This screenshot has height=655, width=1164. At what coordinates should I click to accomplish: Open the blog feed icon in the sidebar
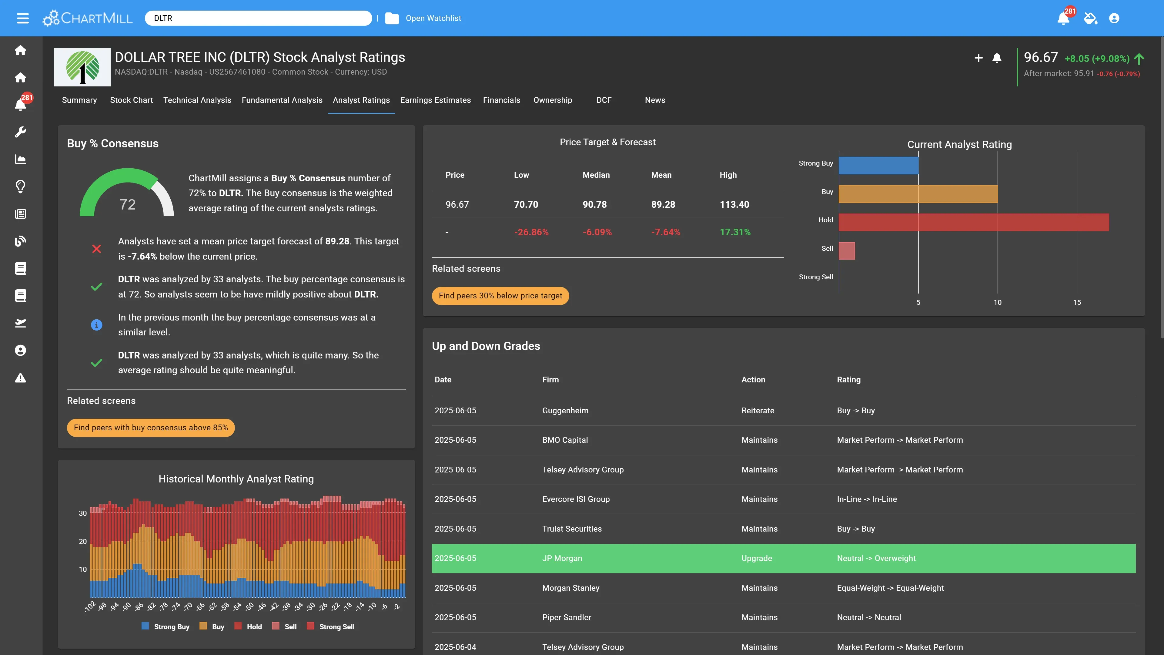(20, 241)
